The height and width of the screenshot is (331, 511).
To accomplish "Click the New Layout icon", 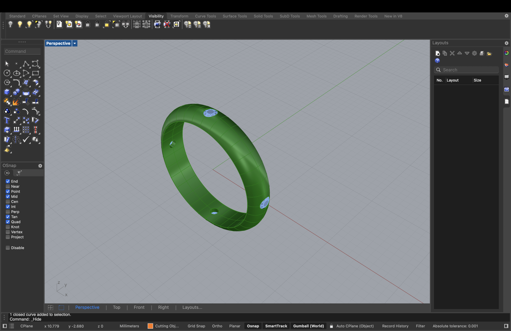I will [438, 54].
